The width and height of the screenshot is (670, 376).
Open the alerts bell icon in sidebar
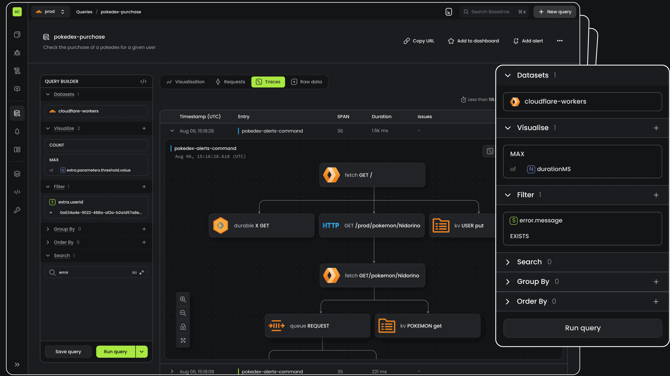click(x=17, y=131)
